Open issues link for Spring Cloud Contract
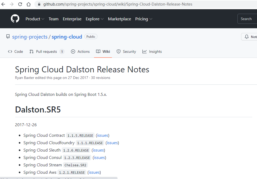This screenshot has width=257, height=179. [x=102, y=135]
